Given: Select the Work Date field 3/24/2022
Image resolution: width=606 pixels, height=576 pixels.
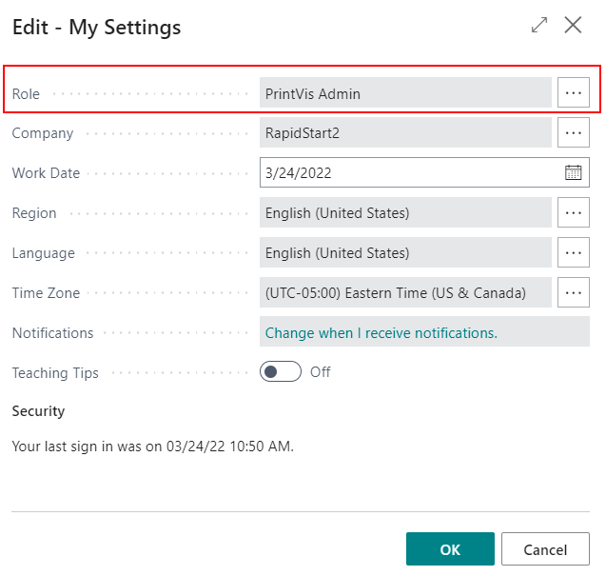Looking at the screenshot, I should tap(424, 172).
